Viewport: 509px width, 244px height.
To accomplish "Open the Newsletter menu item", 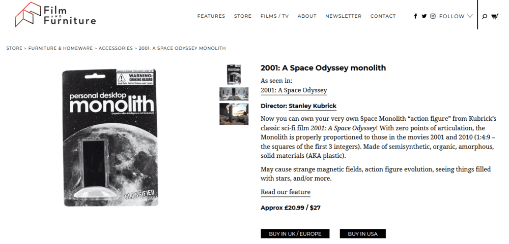I will coord(343,16).
